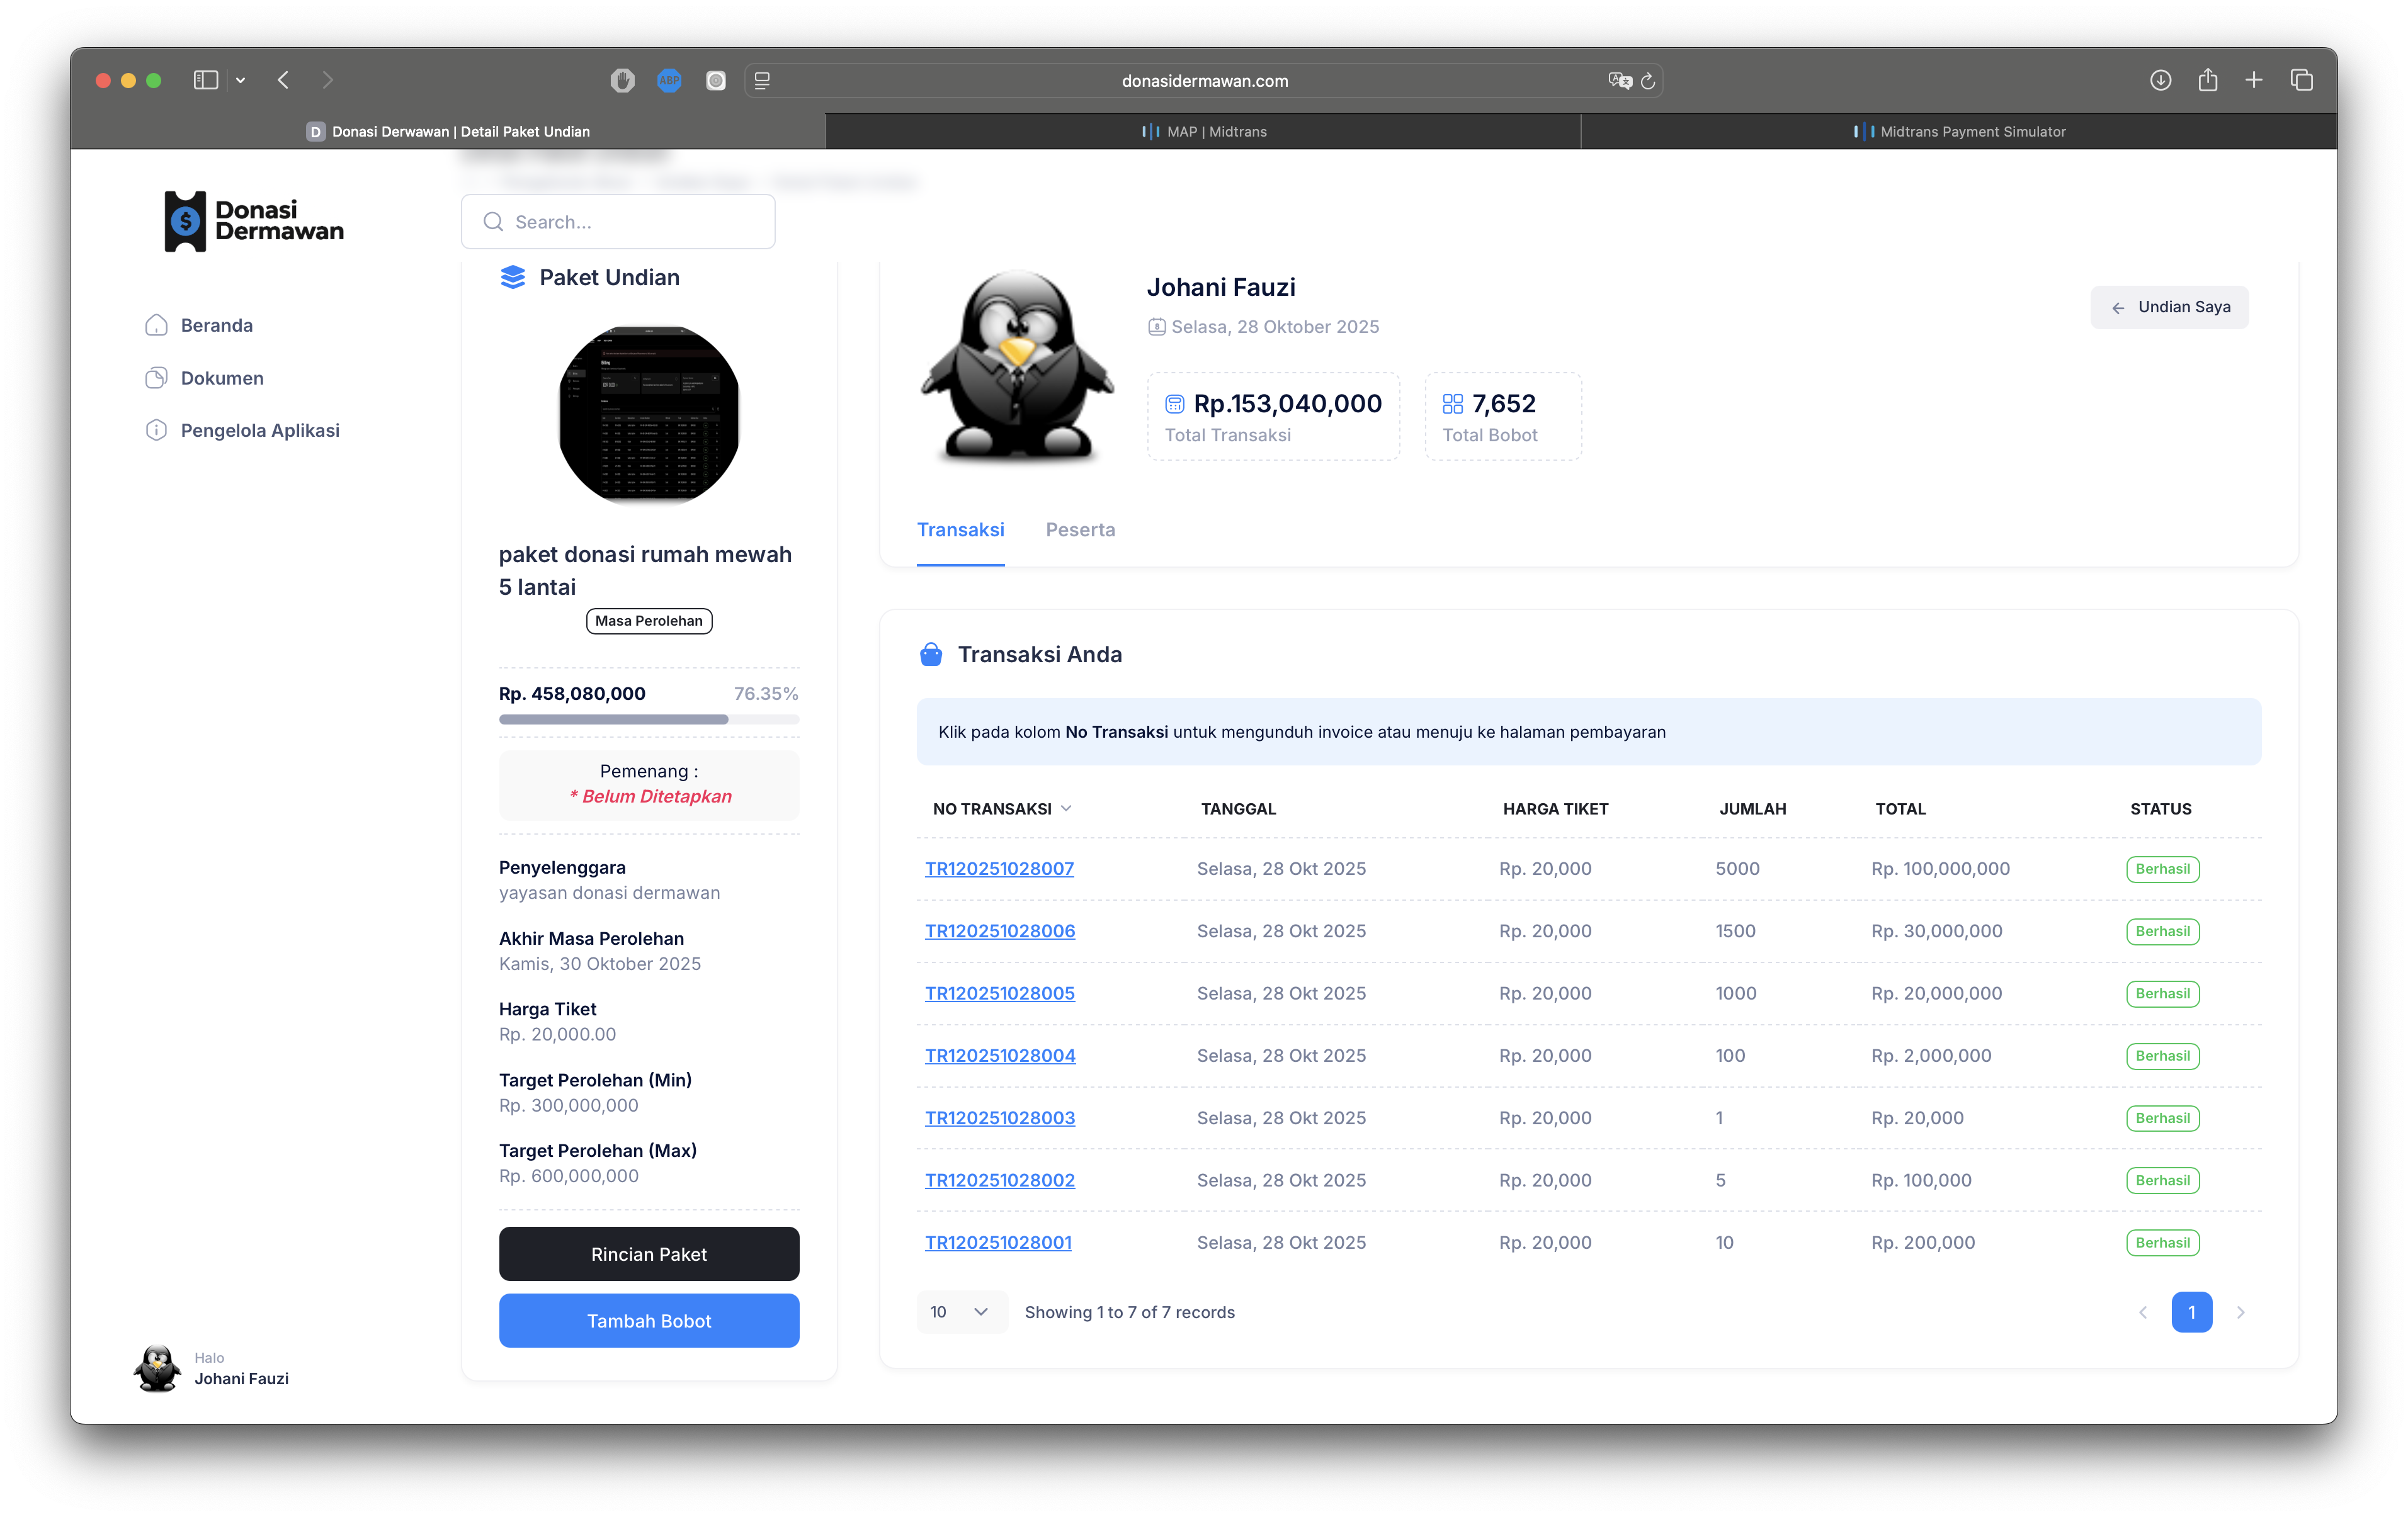2408x1517 pixels.
Task: Click the Undian Saya back button
Action: [2169, 307]
